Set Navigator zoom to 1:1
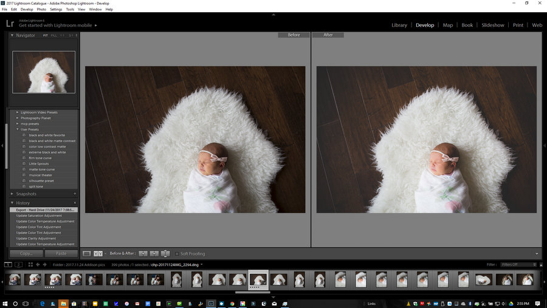Image resolution: width=547 pixels, height=308 pixels. [x=62, y=35]
